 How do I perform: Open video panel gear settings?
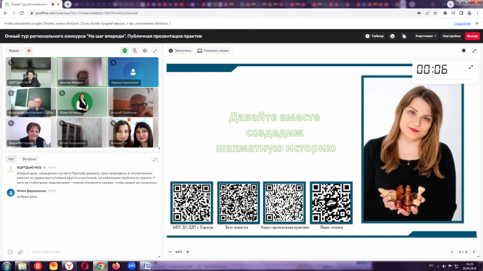click(145, 50)
